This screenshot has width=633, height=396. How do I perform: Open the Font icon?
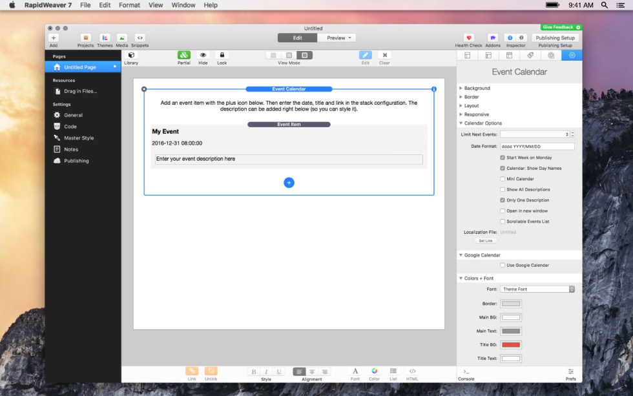tap(355, 371)
